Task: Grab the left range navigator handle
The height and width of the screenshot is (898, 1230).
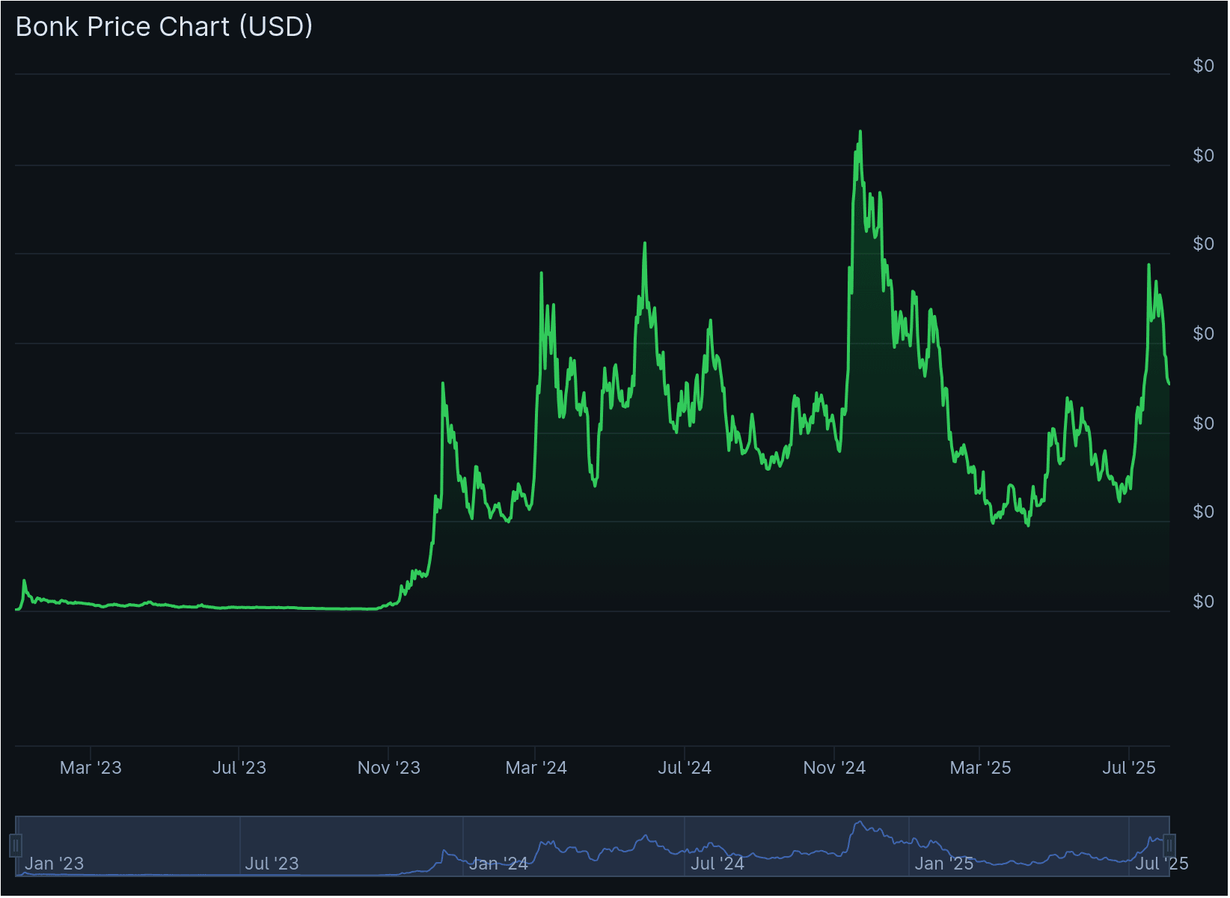Action: pyautogui.click(x=16, y=846)
